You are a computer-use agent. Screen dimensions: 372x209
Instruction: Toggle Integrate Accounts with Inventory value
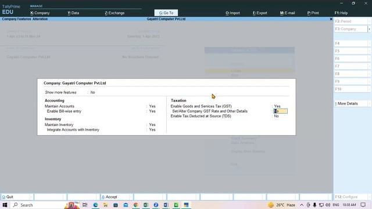[x=152, y=129]
